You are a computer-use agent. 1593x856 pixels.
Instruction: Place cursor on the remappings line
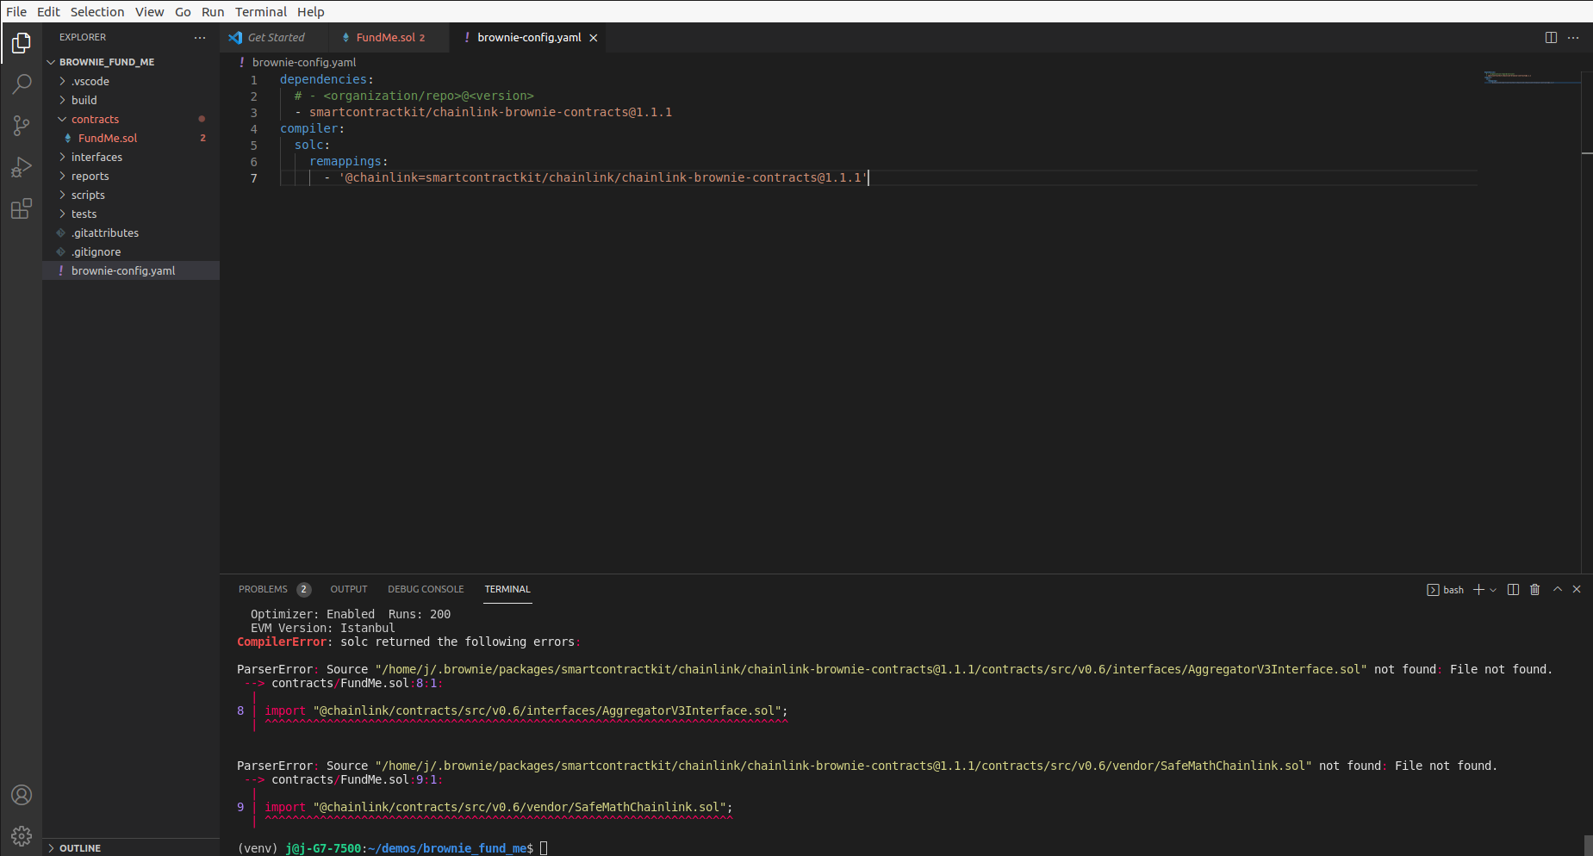pyautogui.click(x=348, y=162)
